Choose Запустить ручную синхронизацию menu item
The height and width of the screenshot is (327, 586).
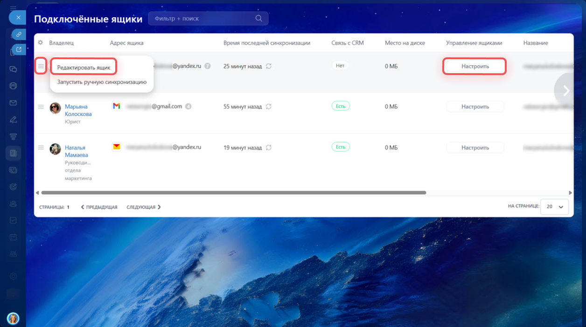(x=102, y=82)
